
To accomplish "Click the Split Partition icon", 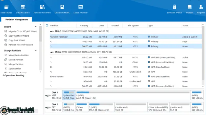I will tap(6, 68).
